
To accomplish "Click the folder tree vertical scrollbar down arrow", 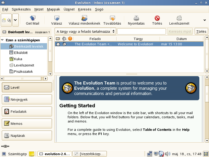I will click(x=50, y=74).
